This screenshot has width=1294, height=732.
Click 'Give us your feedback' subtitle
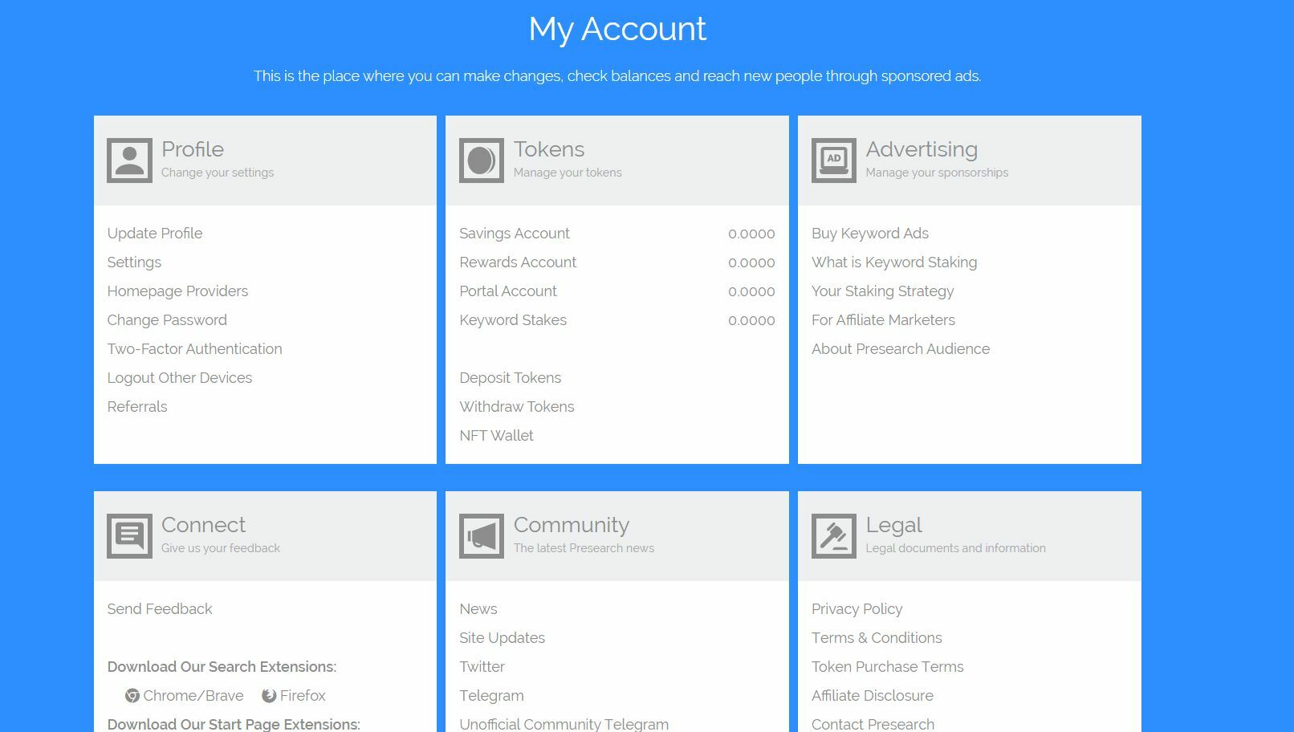221,548
